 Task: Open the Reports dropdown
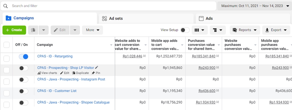click(245, 30)
